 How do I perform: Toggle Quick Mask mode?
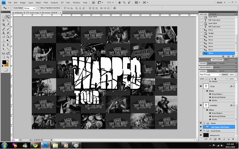tap(6, 70)
